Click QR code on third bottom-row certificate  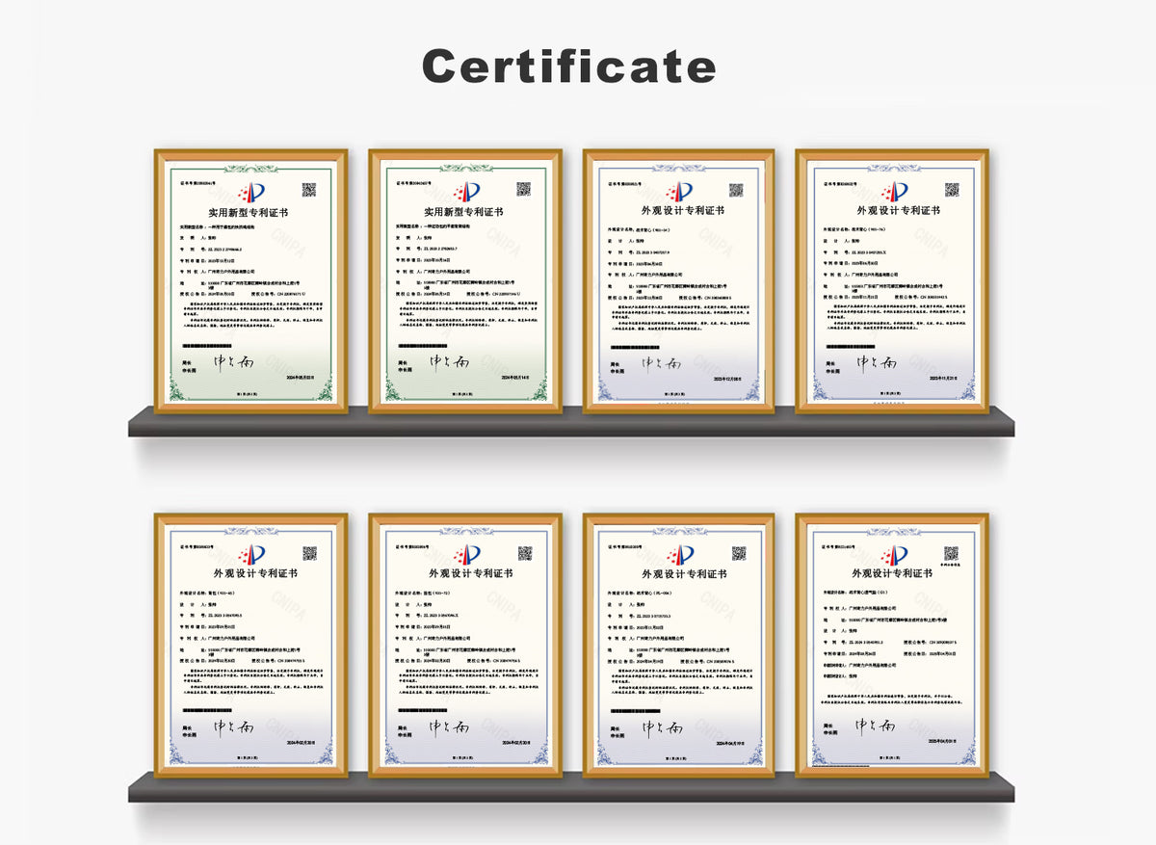(x=736, y=553)
